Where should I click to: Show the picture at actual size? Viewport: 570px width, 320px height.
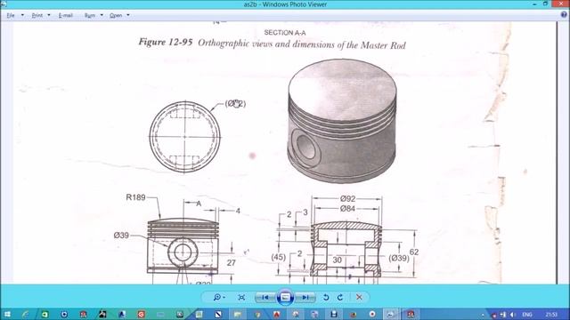(x=241, y=297)
